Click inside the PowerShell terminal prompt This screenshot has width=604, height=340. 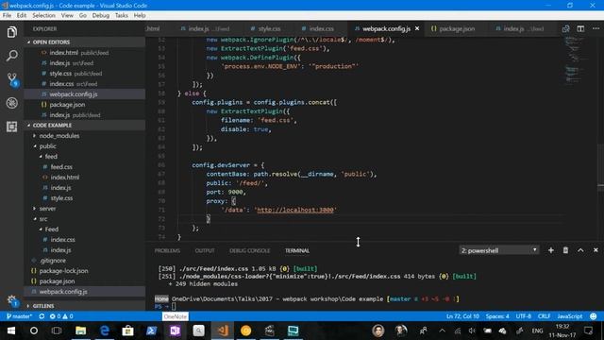point(174,306)
